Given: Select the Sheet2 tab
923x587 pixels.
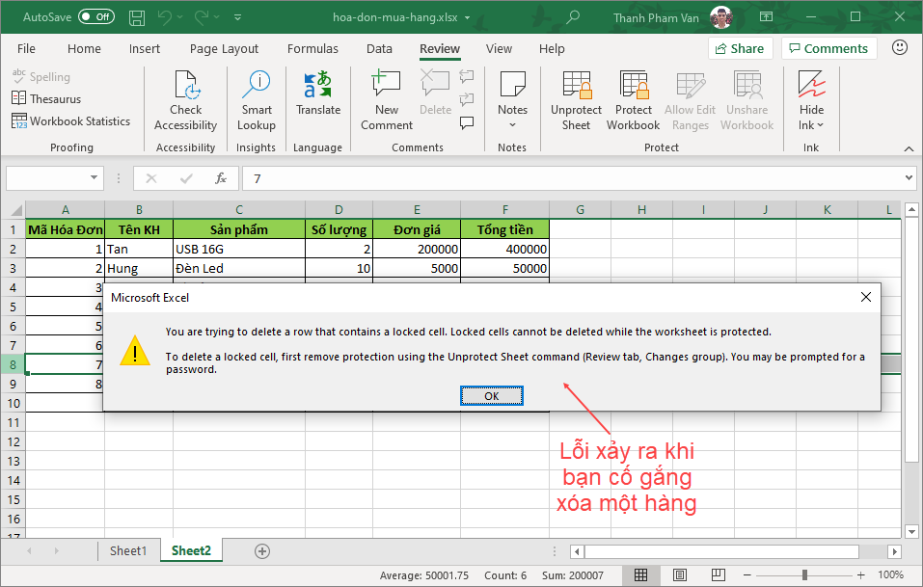Looking at the screenshot, I should pos(191,551).
